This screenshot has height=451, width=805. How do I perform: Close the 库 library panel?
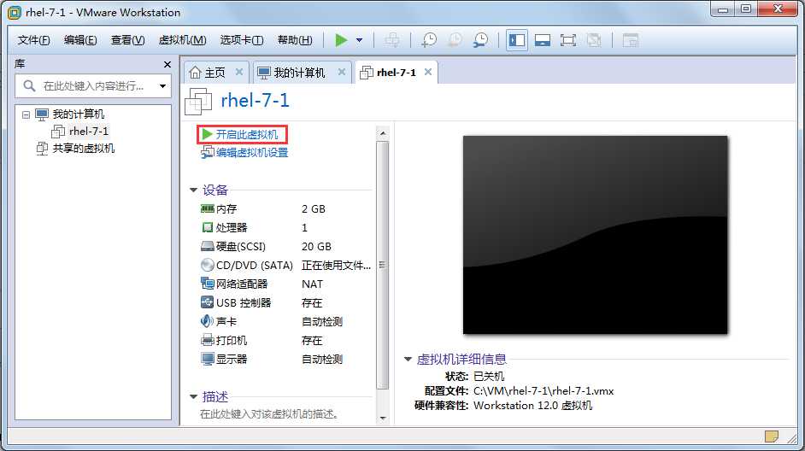point(167,64)
